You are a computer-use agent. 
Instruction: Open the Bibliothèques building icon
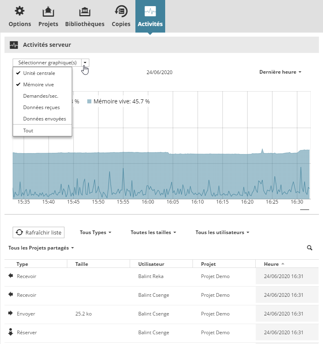point(84,11)
